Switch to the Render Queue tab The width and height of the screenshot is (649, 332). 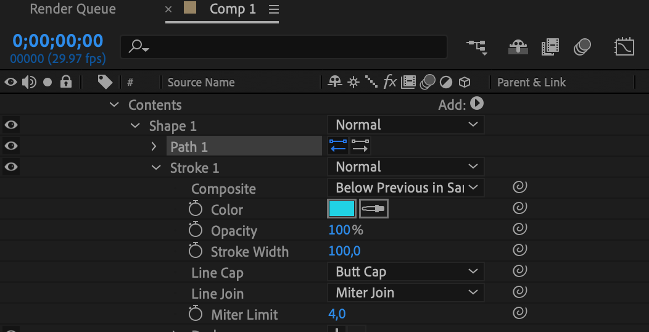click(73, 9)
